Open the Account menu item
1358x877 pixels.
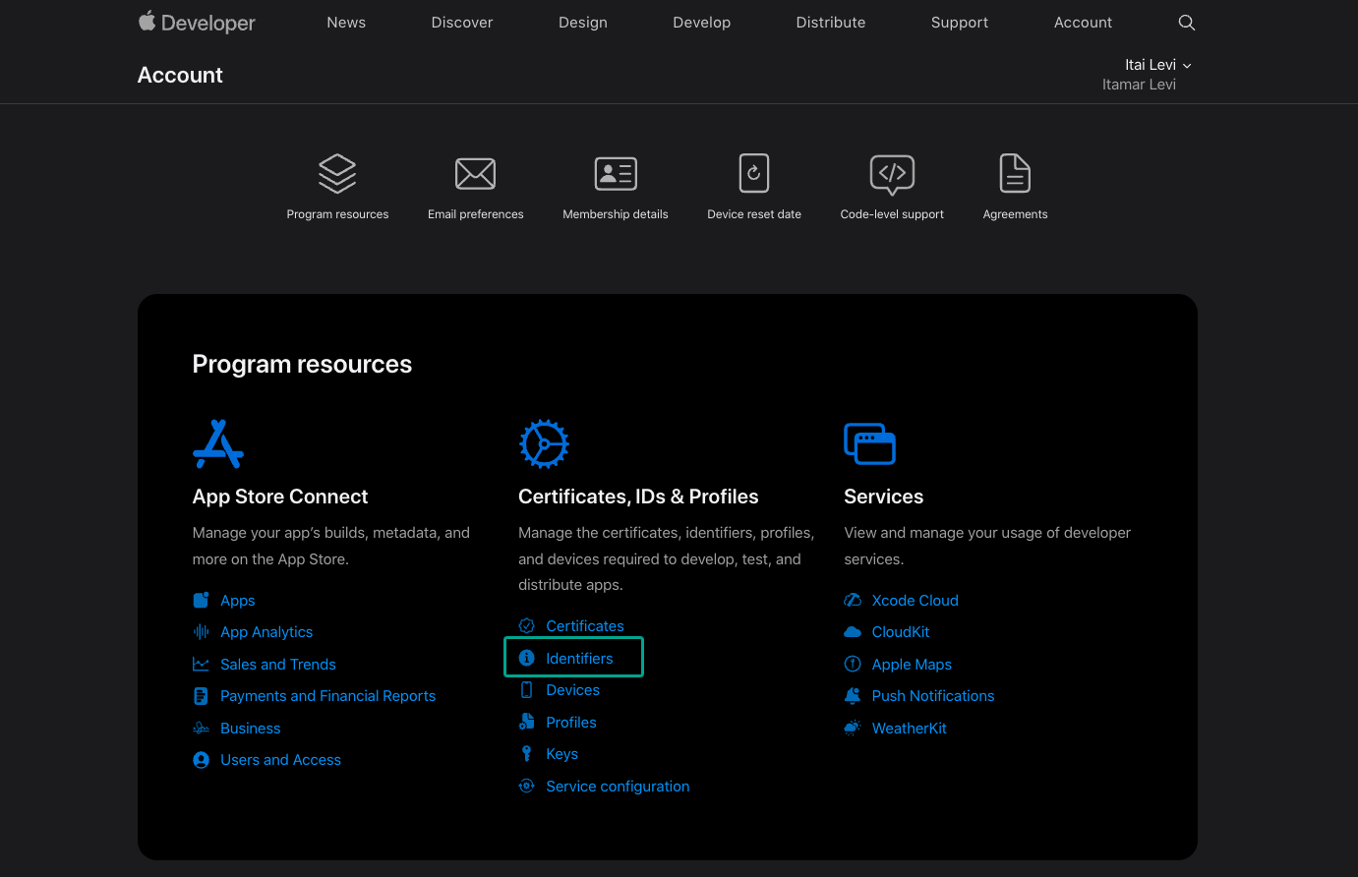click(x=1084, y=23)
